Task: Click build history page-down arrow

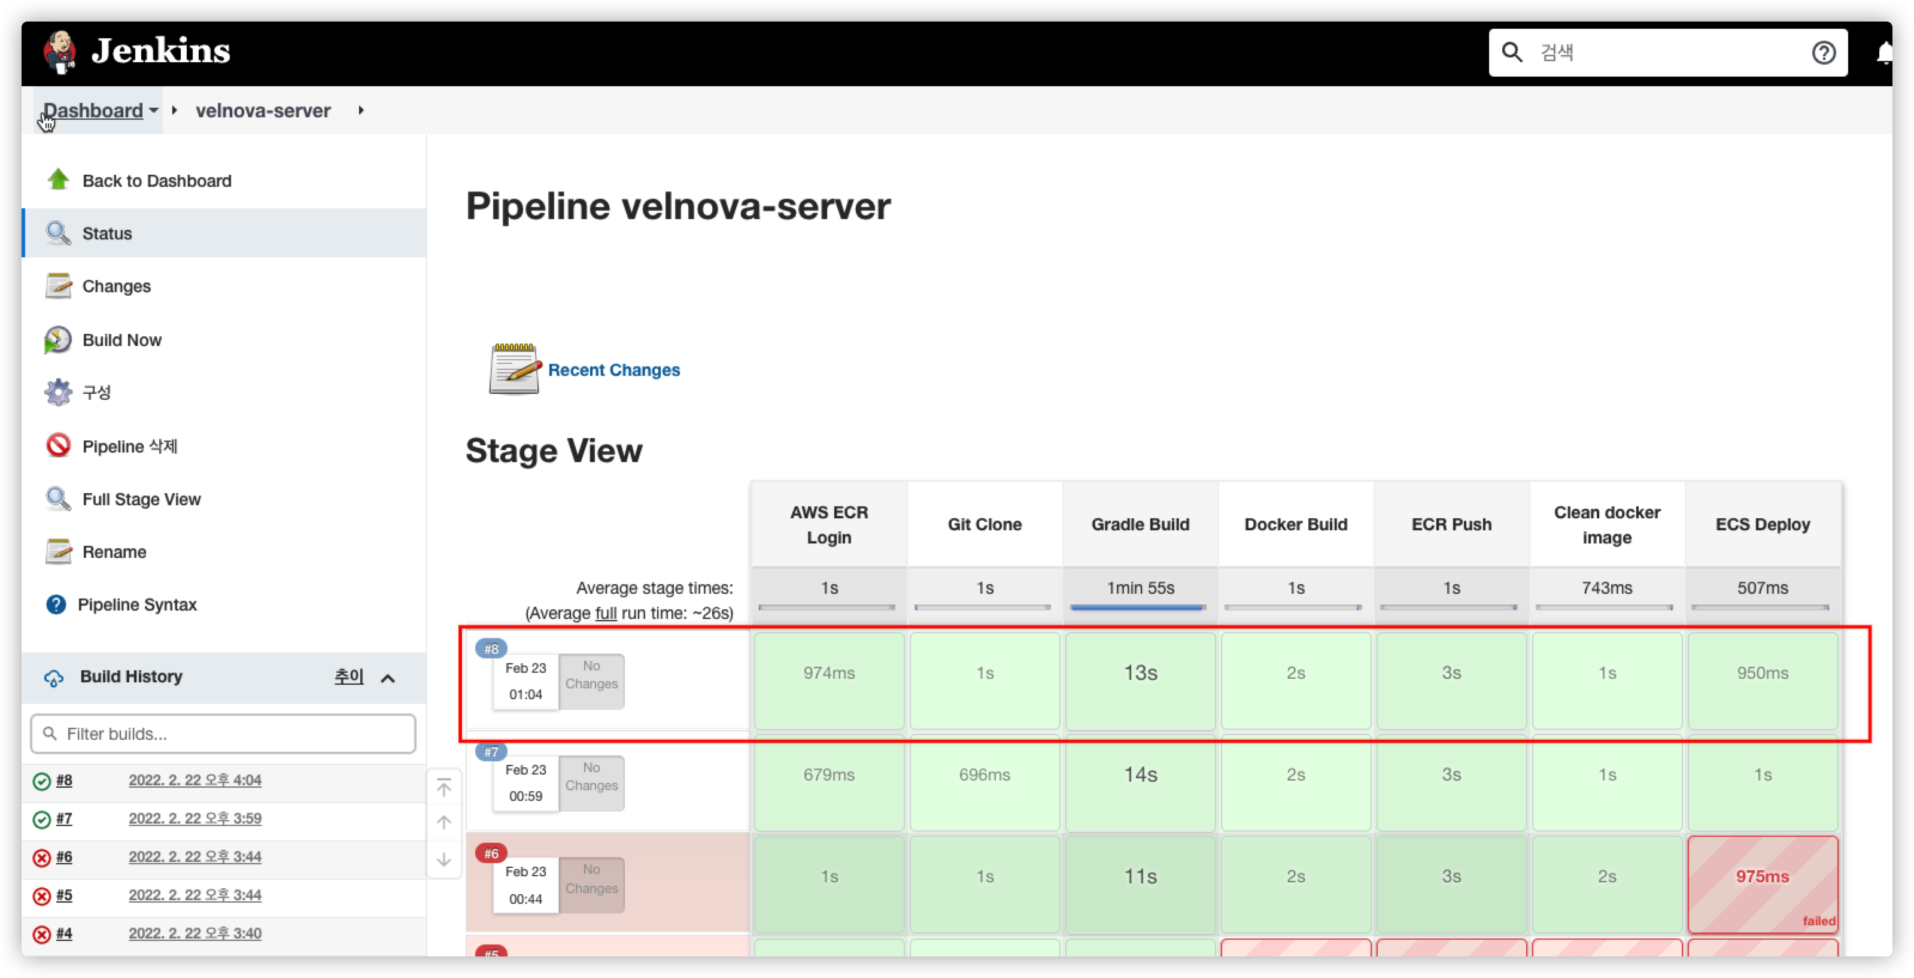Action: click(443, 860)
